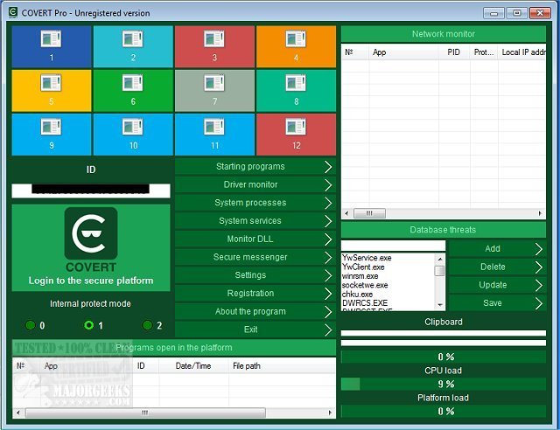This screenshot has height=430, width=560.
Task: Open About the program entry
Action: tap(255, 311)
